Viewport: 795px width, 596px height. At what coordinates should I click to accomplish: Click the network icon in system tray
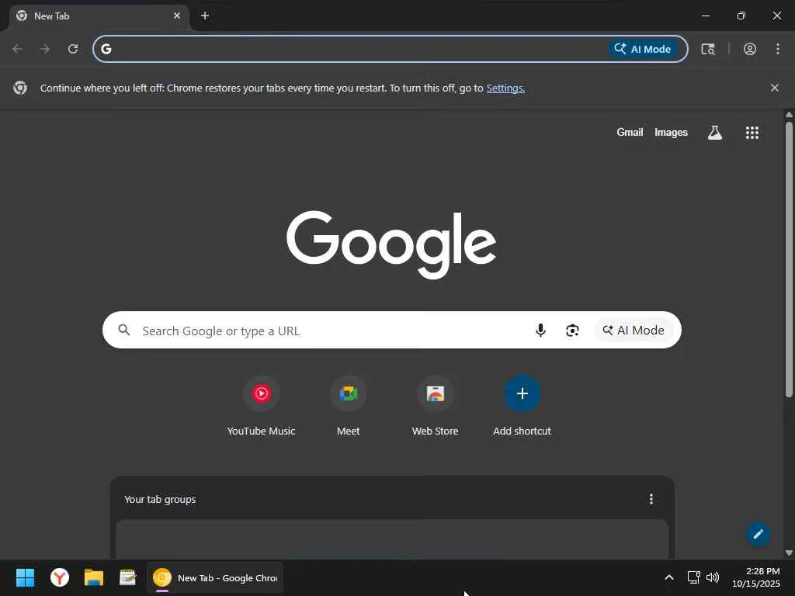[693, 577]
